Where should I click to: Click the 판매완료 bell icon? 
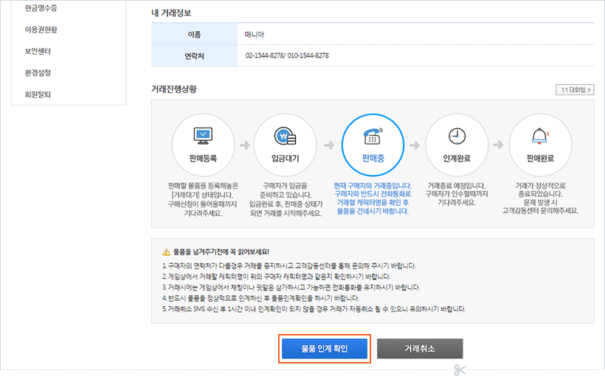point(540,136)
